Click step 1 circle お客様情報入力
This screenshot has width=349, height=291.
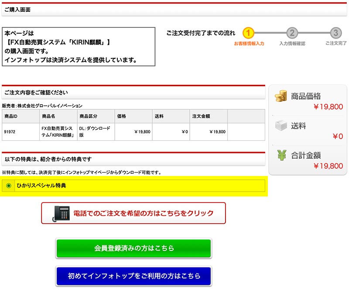(x=248, y=33)
